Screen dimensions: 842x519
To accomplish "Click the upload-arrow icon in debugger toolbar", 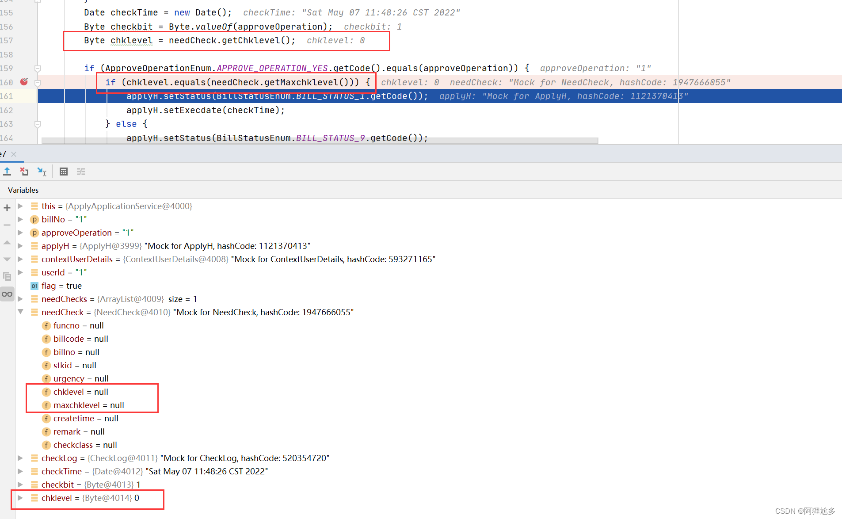I will coord(7,172).
